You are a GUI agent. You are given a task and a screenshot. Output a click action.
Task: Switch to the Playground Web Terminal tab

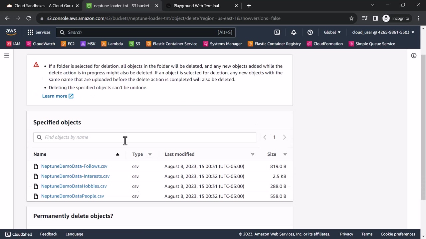pyautogui.click(x=196, y=6)
